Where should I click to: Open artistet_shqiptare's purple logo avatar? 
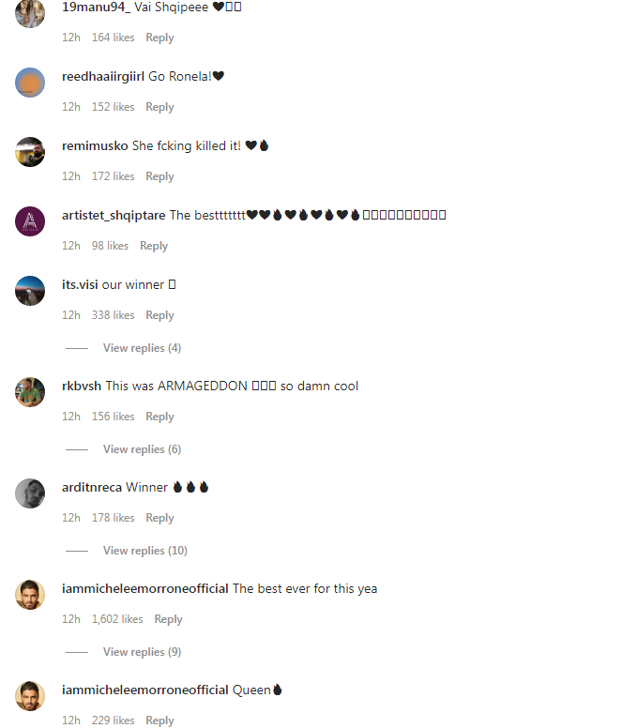[30, 221]
